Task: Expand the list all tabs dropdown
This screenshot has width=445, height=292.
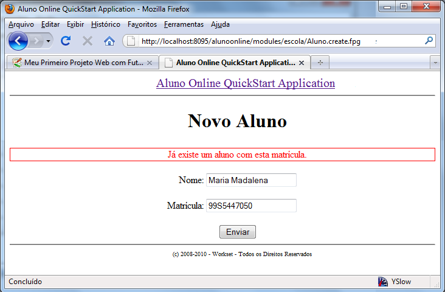Action: pos(435,63)
